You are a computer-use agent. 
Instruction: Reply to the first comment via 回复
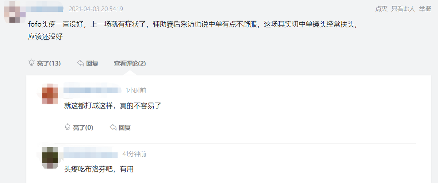click(x=124, y=128)
